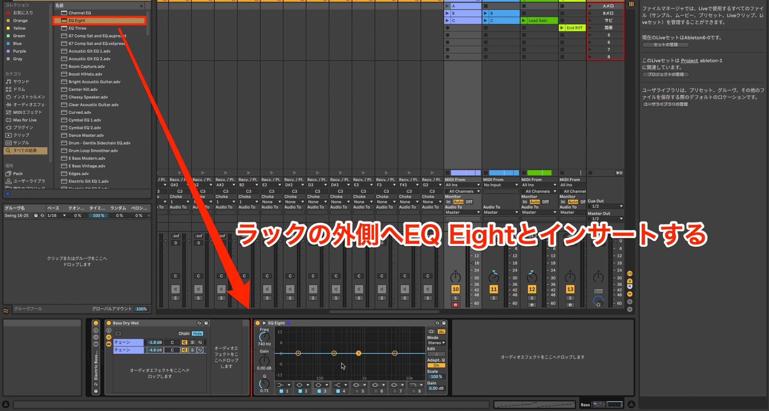Open Clips (クリップ) browser category
The width and height of the screenshot is (769, 411).
pos(21,135)
